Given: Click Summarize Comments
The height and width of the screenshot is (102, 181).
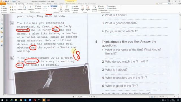Looking at the screenshot, I should point(94,8).
